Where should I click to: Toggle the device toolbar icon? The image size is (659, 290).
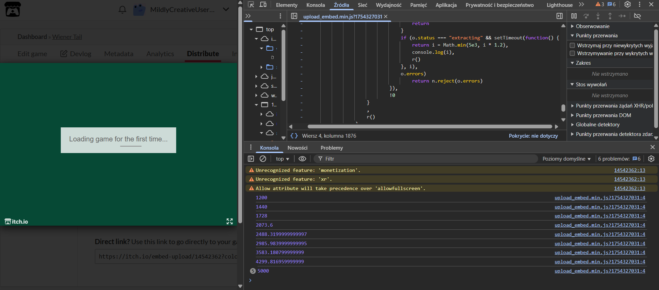[x=263, y=4]
